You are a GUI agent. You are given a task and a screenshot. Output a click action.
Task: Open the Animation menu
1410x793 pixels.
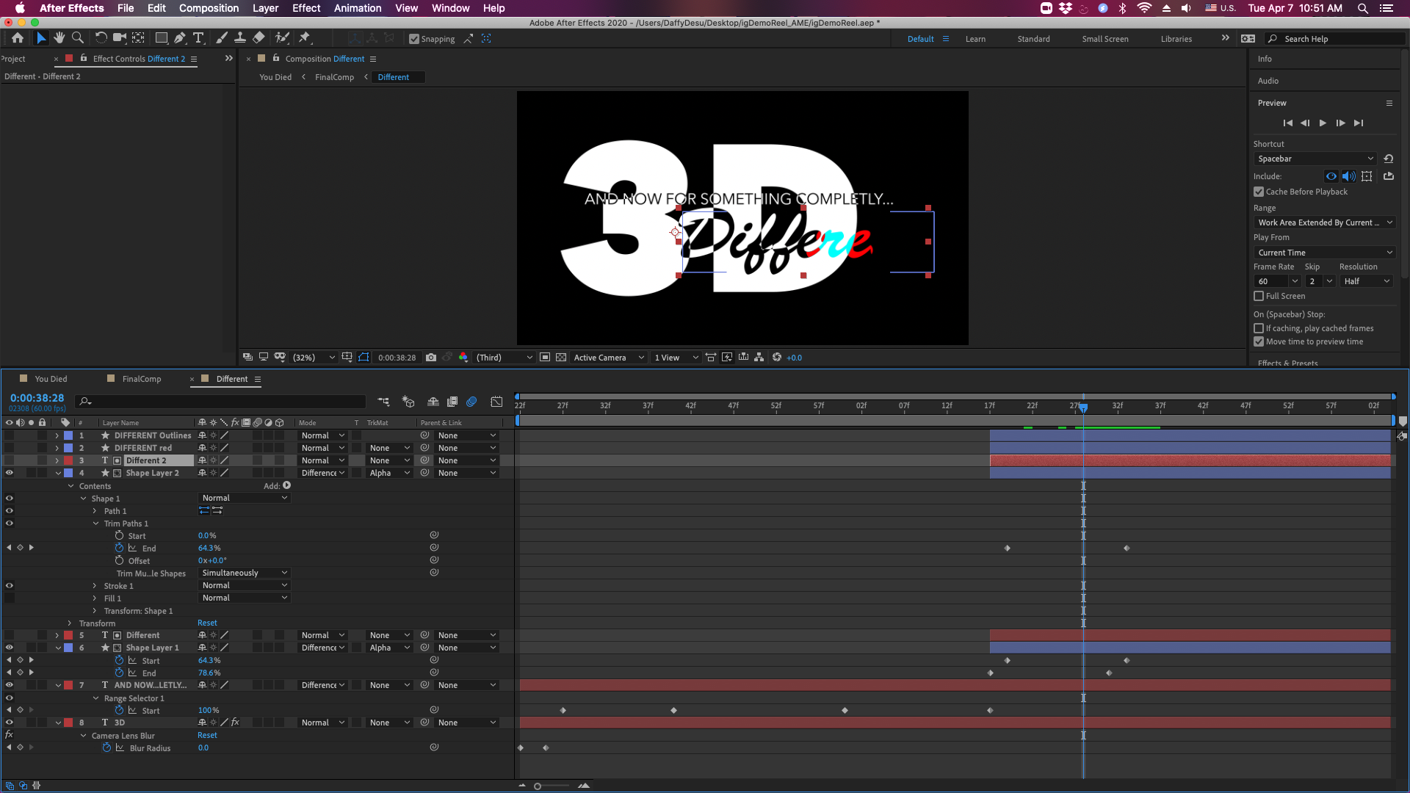point(358,8)
